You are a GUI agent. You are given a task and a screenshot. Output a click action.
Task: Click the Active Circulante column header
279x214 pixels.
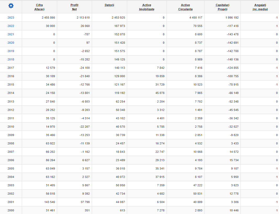[185, 7]
